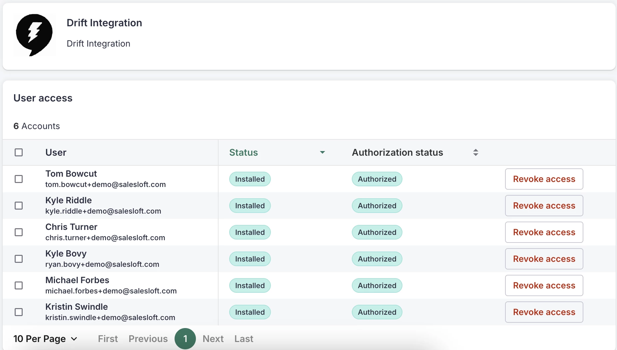Click the Authorization status sort arrows

pos(476,152)
